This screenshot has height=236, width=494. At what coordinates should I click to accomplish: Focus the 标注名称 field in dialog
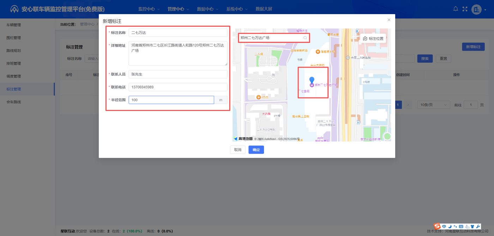[x=178, y=33]
